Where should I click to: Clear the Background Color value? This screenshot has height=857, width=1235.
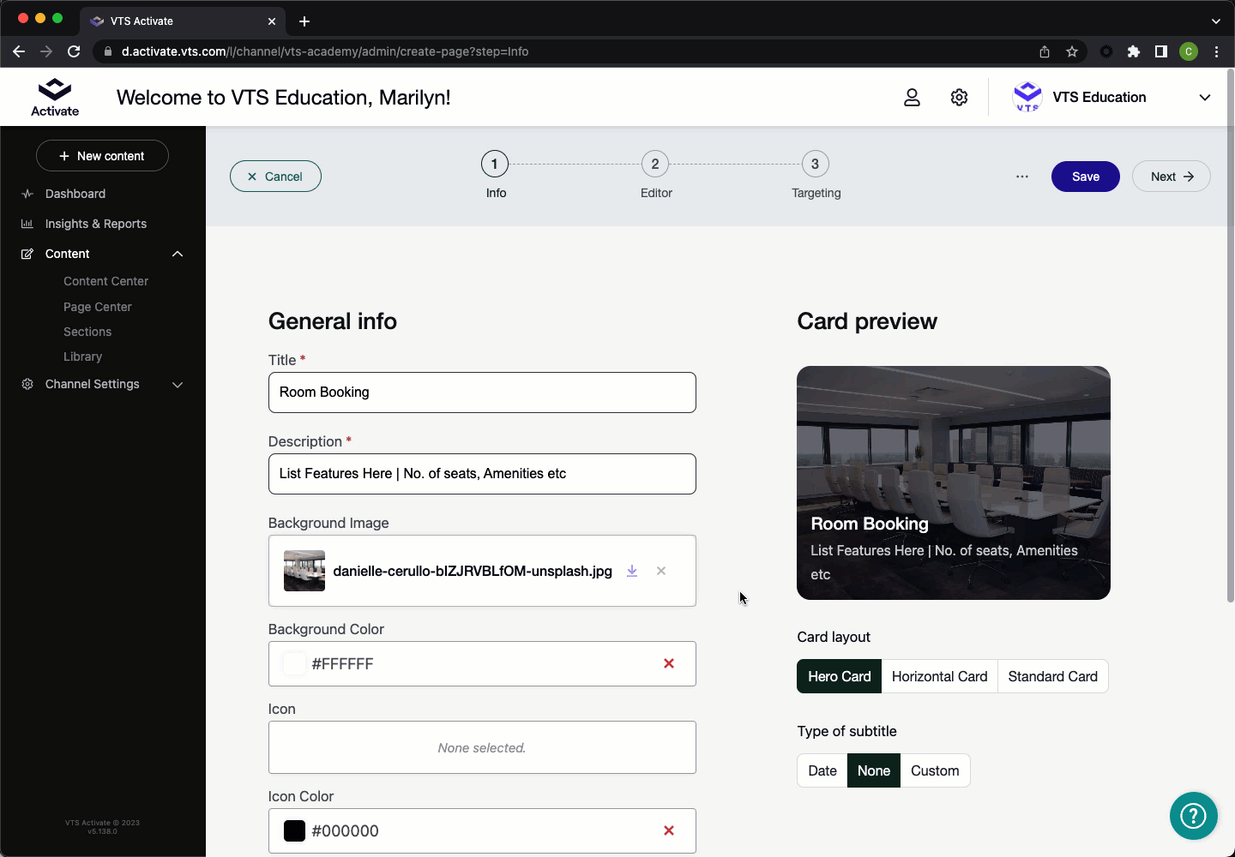click(669, 663)
